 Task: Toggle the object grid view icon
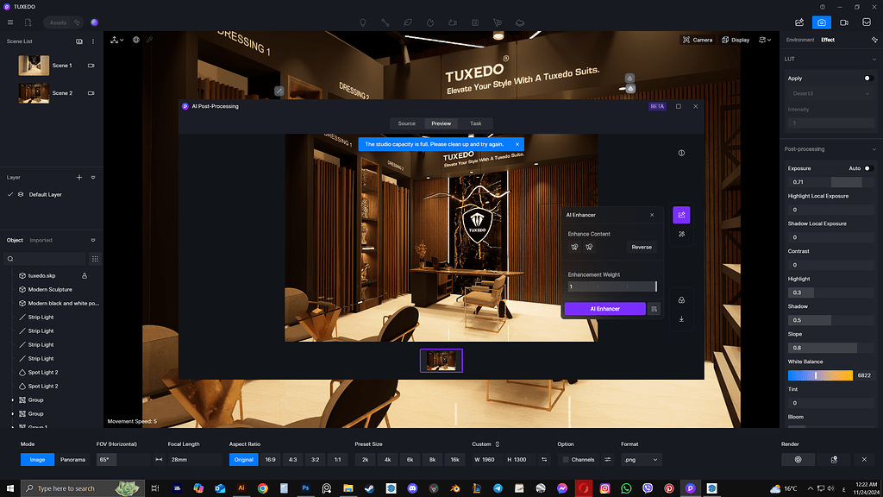pos(95,259)
